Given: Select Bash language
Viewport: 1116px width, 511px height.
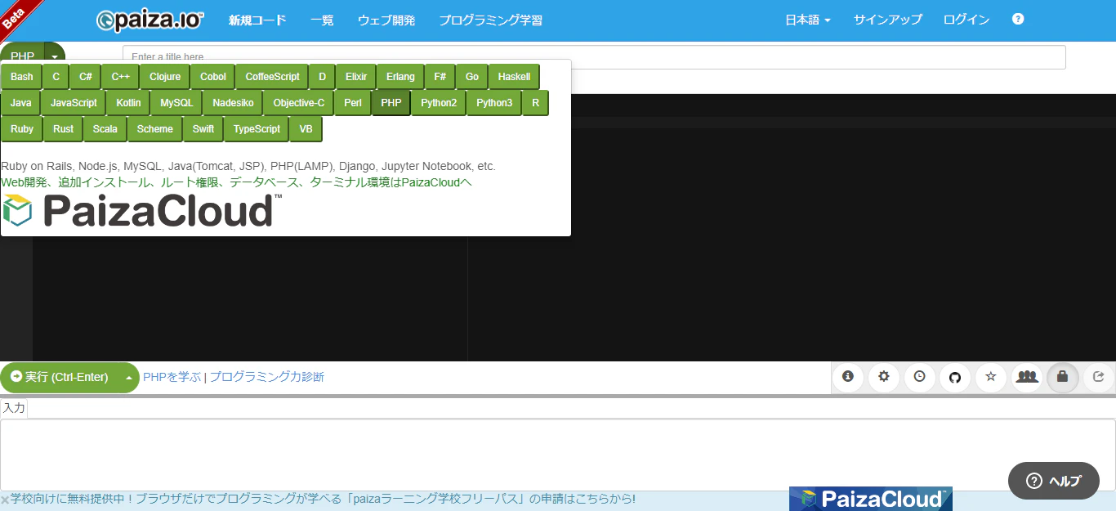Looking at the screenshot, I should (x=22, y=77).
